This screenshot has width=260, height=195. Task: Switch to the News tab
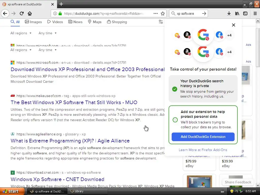click(x=75, y=22)
